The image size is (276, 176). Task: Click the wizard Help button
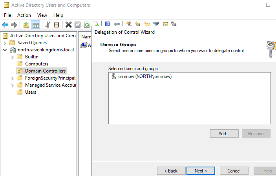click(x=265, y=171)
